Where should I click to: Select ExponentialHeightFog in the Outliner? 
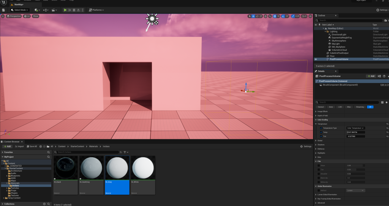[x=342, y=38]
